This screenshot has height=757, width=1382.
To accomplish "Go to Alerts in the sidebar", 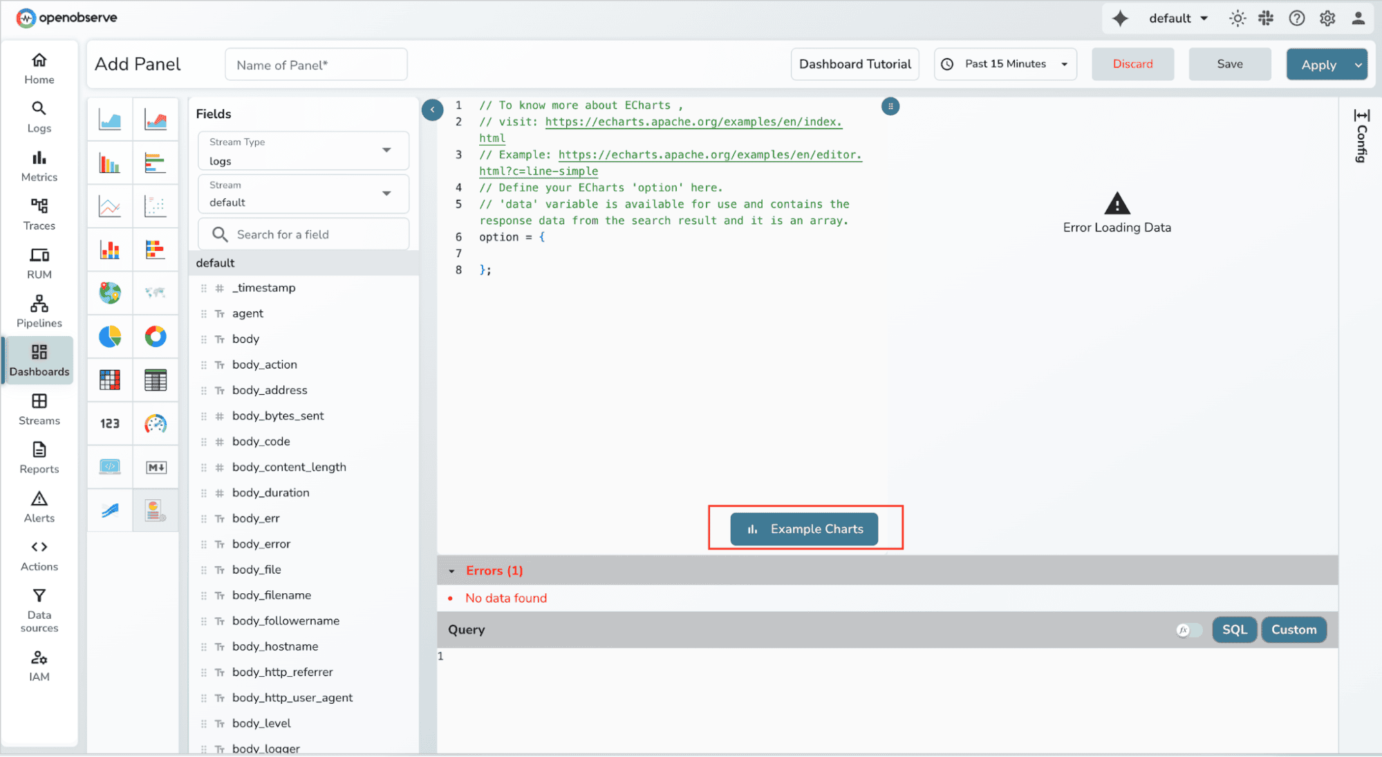I will (x=39, y=507).
